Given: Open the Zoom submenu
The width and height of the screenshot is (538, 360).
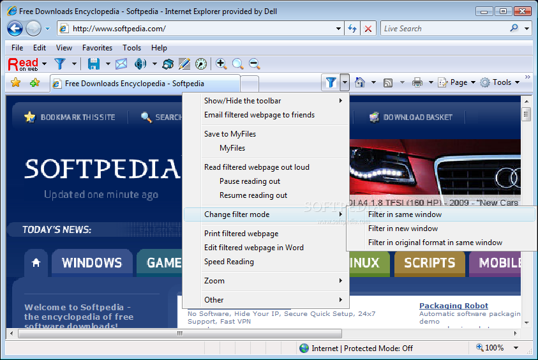Looking at the screenshot, I should coord(266,281).
